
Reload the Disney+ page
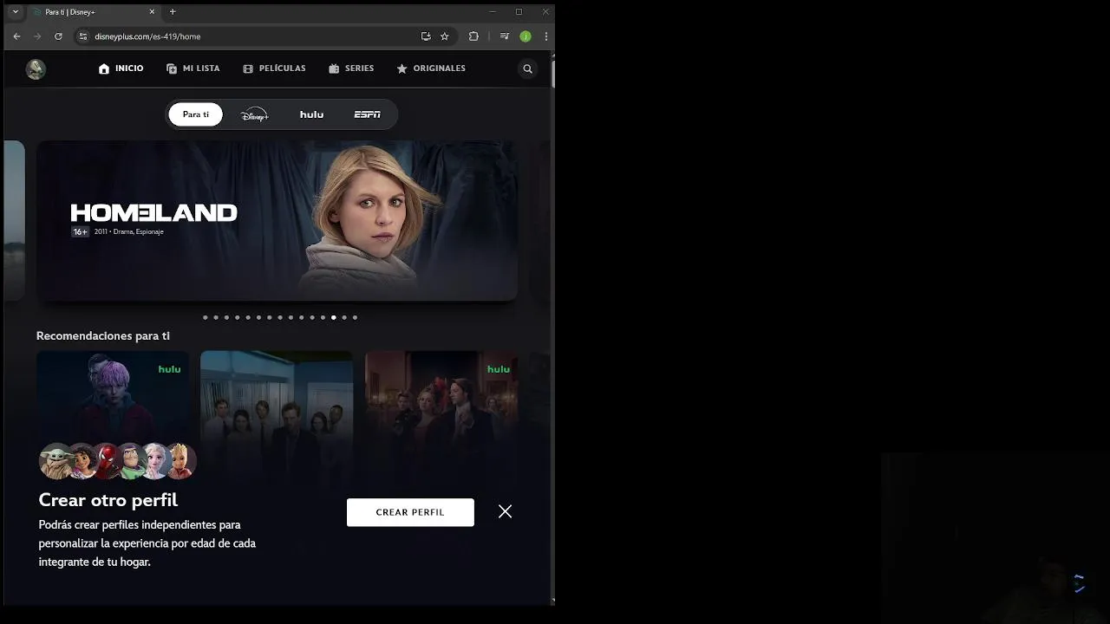(x=58, y=36)
